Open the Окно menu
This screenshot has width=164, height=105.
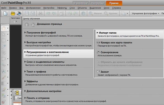click(x=106, y=8)
